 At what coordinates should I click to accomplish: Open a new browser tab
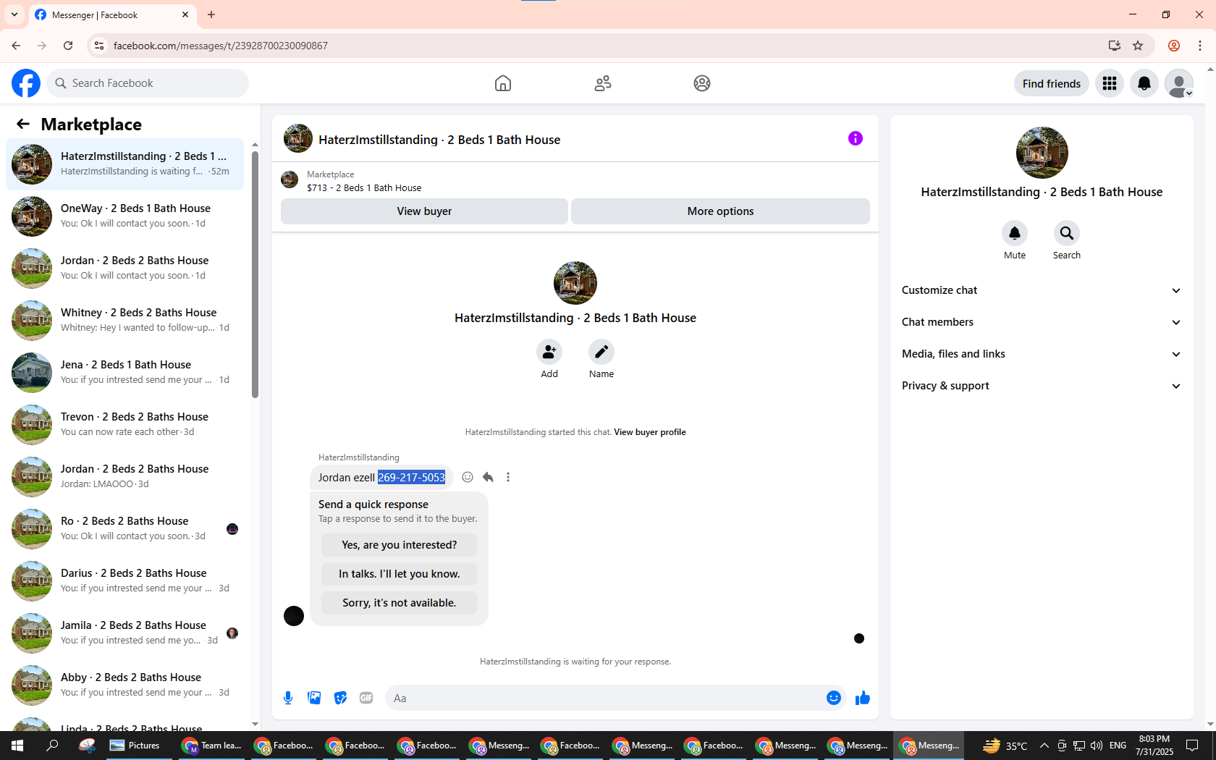(211, 14)
